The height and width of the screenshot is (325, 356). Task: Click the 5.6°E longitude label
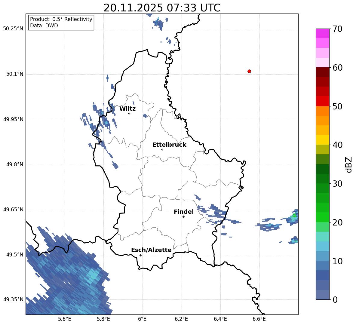(x=64, y=319)
